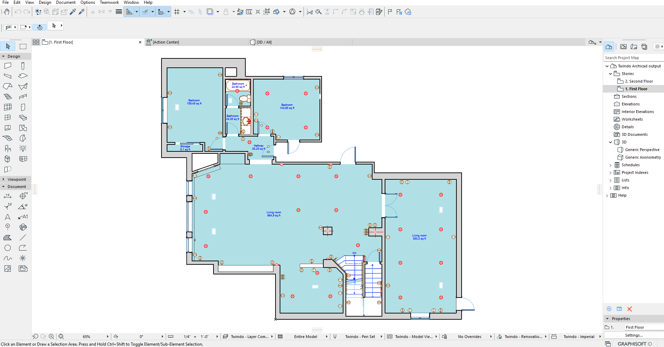This screenshot has width=664, height=347.
Task: Expand the Schedules tree node
Action: (611, 165)
